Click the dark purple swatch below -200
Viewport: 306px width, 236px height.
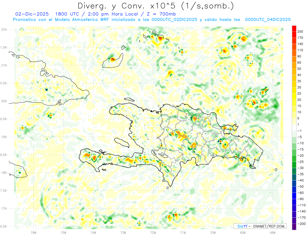click(294, 227)
